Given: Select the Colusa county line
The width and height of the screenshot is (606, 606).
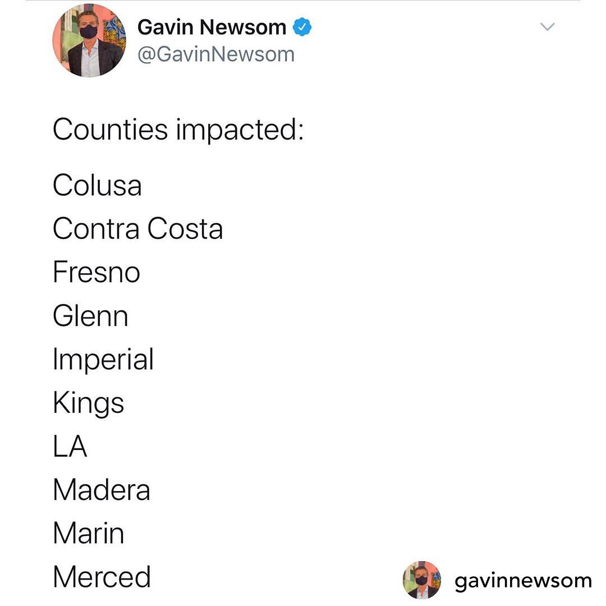Looking at the screenshot, I should 97,186.
